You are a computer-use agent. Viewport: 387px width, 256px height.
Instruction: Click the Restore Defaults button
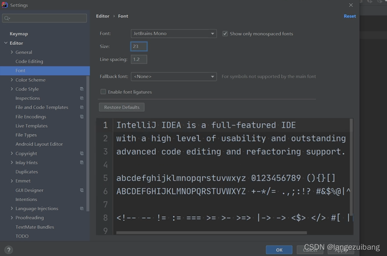tap(122, 107)
